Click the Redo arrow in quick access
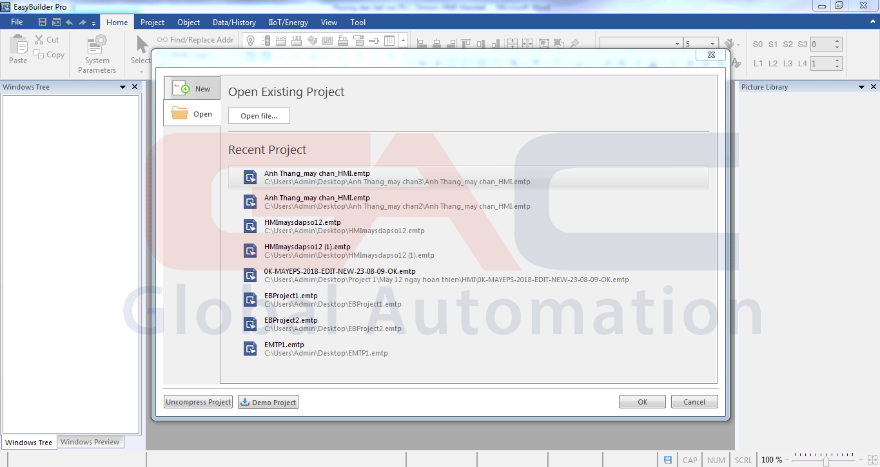Viewport: 880px width, 467px height. (x=82, y=23)
